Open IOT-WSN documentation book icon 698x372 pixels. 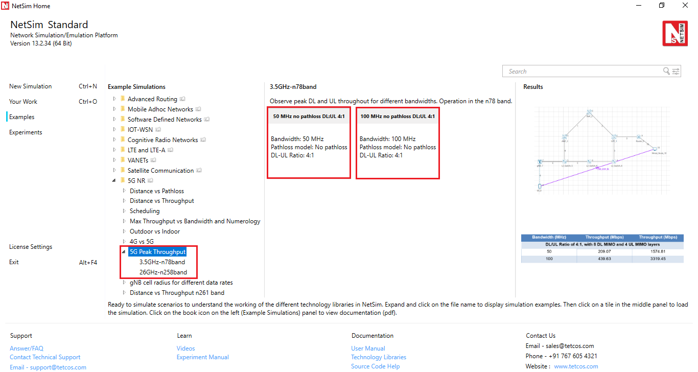tap(158, 130)
